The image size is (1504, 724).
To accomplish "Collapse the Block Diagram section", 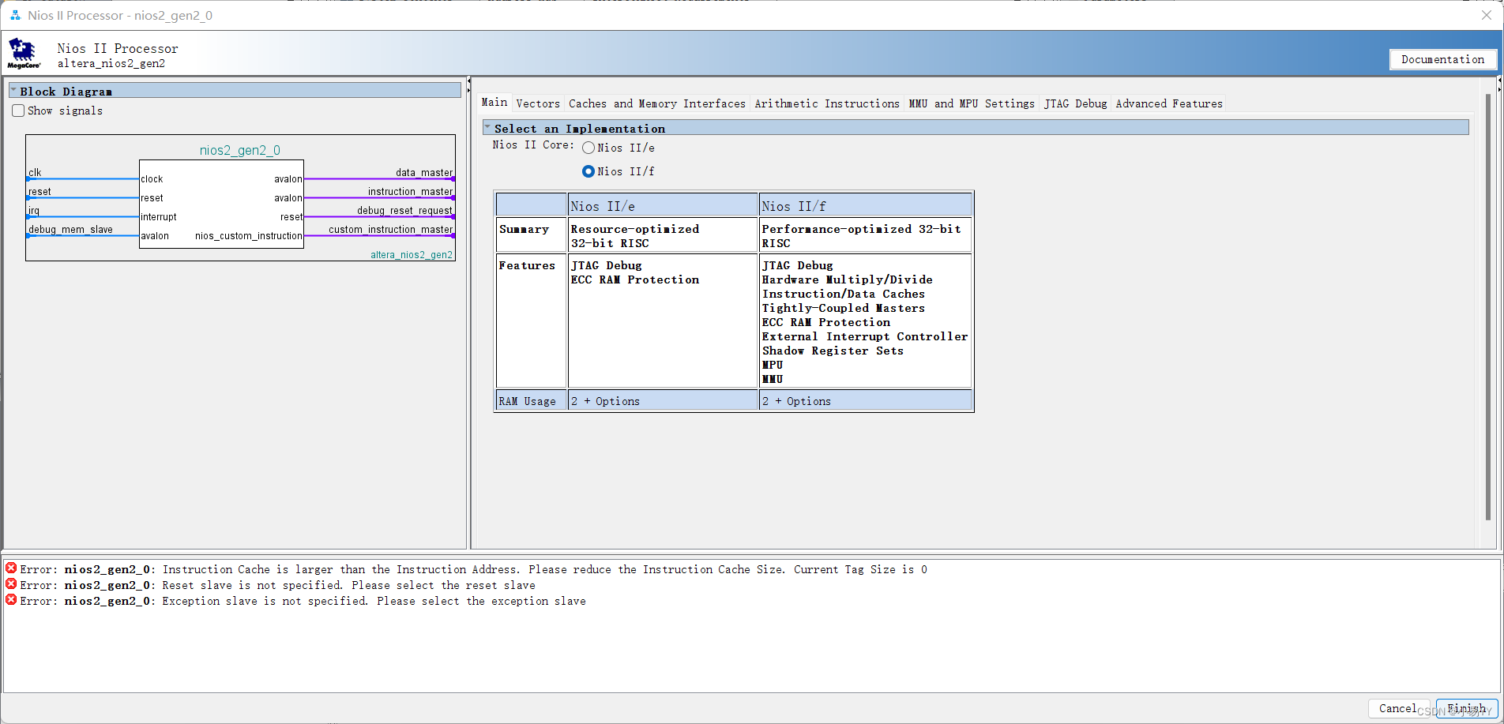I will 13,91.
